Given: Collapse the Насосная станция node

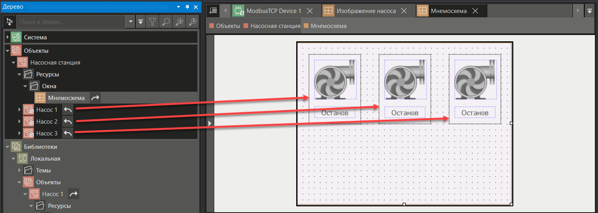Looking at the screenshot, I should (13, 62).
